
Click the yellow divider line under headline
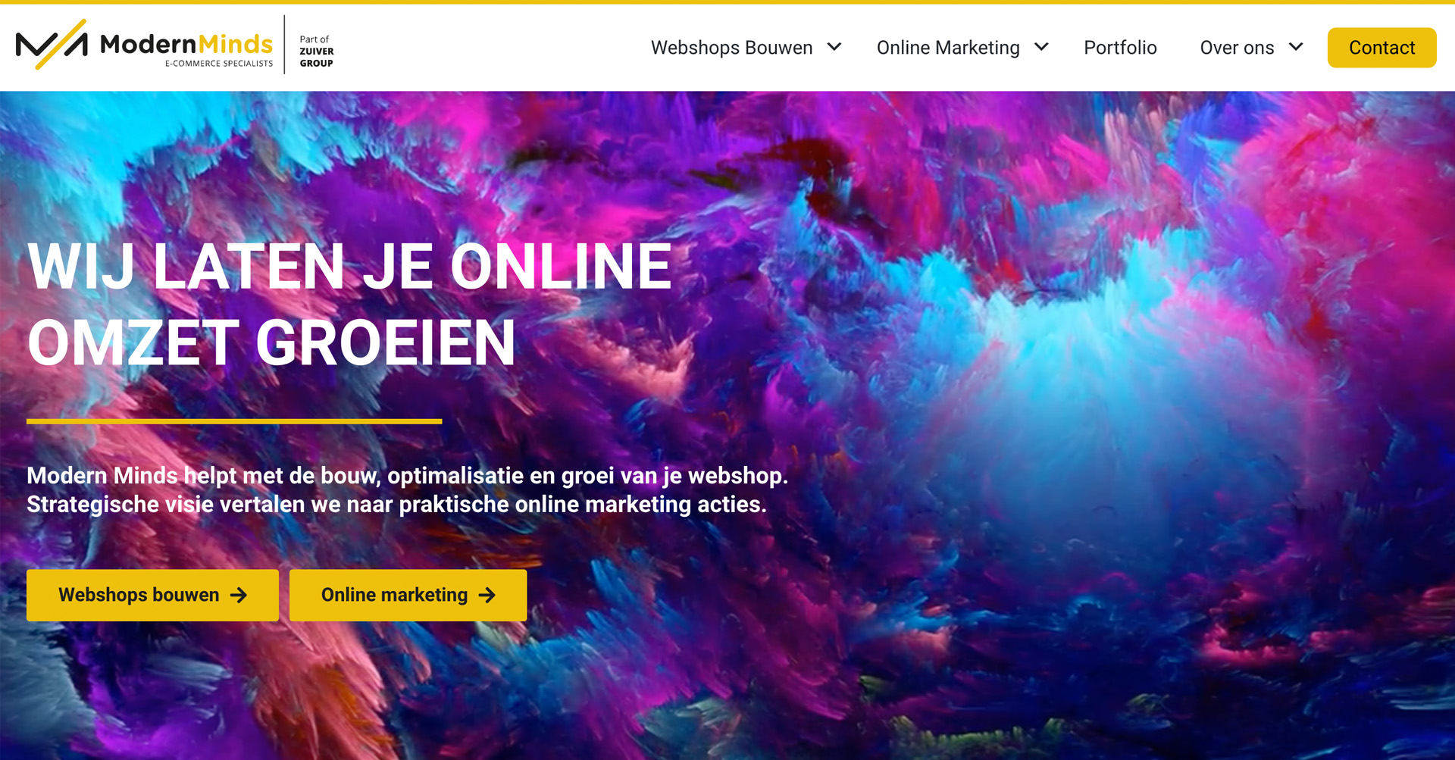point(234,421)
